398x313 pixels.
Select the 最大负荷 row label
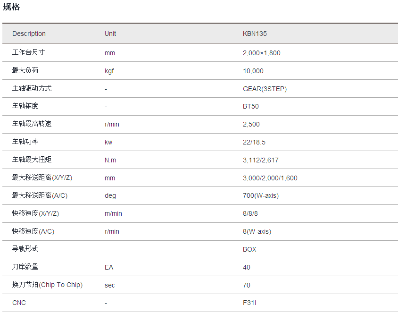(25, 70)
